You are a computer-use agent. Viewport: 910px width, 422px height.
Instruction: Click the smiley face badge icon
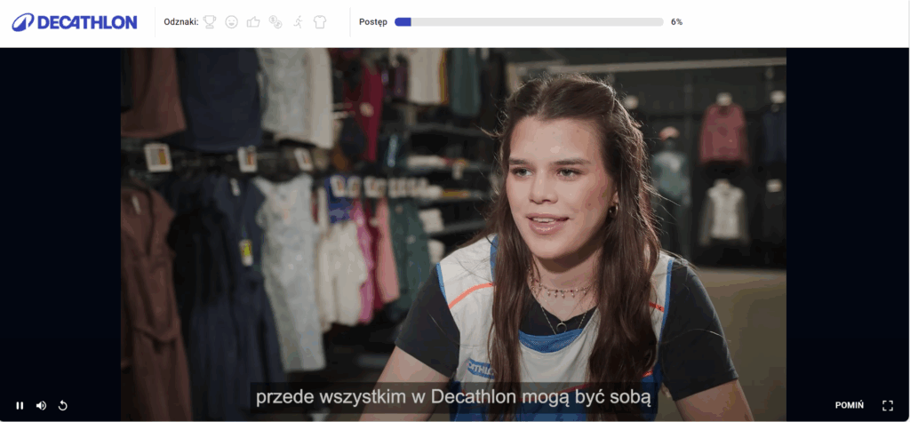(231, 22)
